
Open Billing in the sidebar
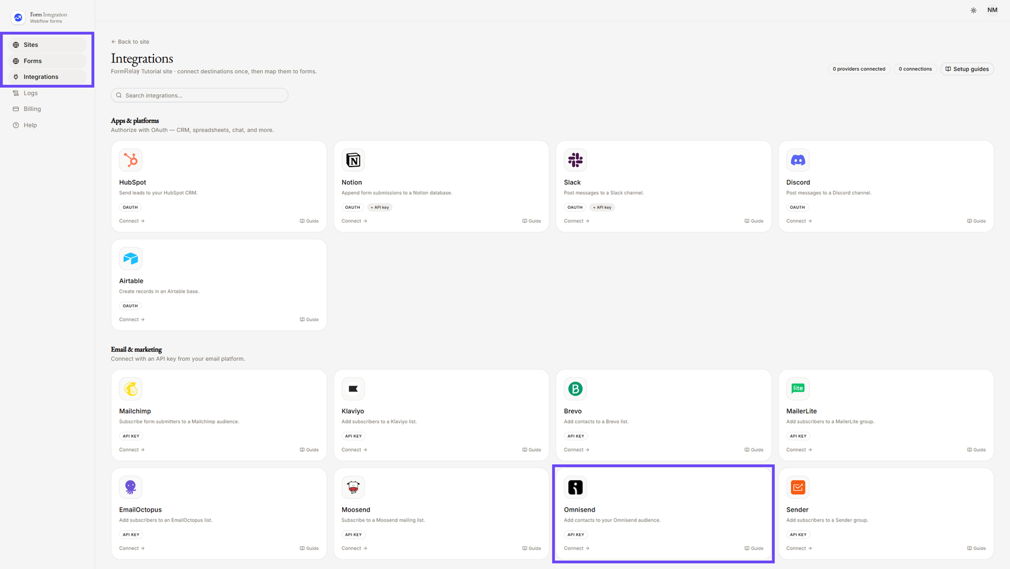pyautogui.click(x=47, y=109)
